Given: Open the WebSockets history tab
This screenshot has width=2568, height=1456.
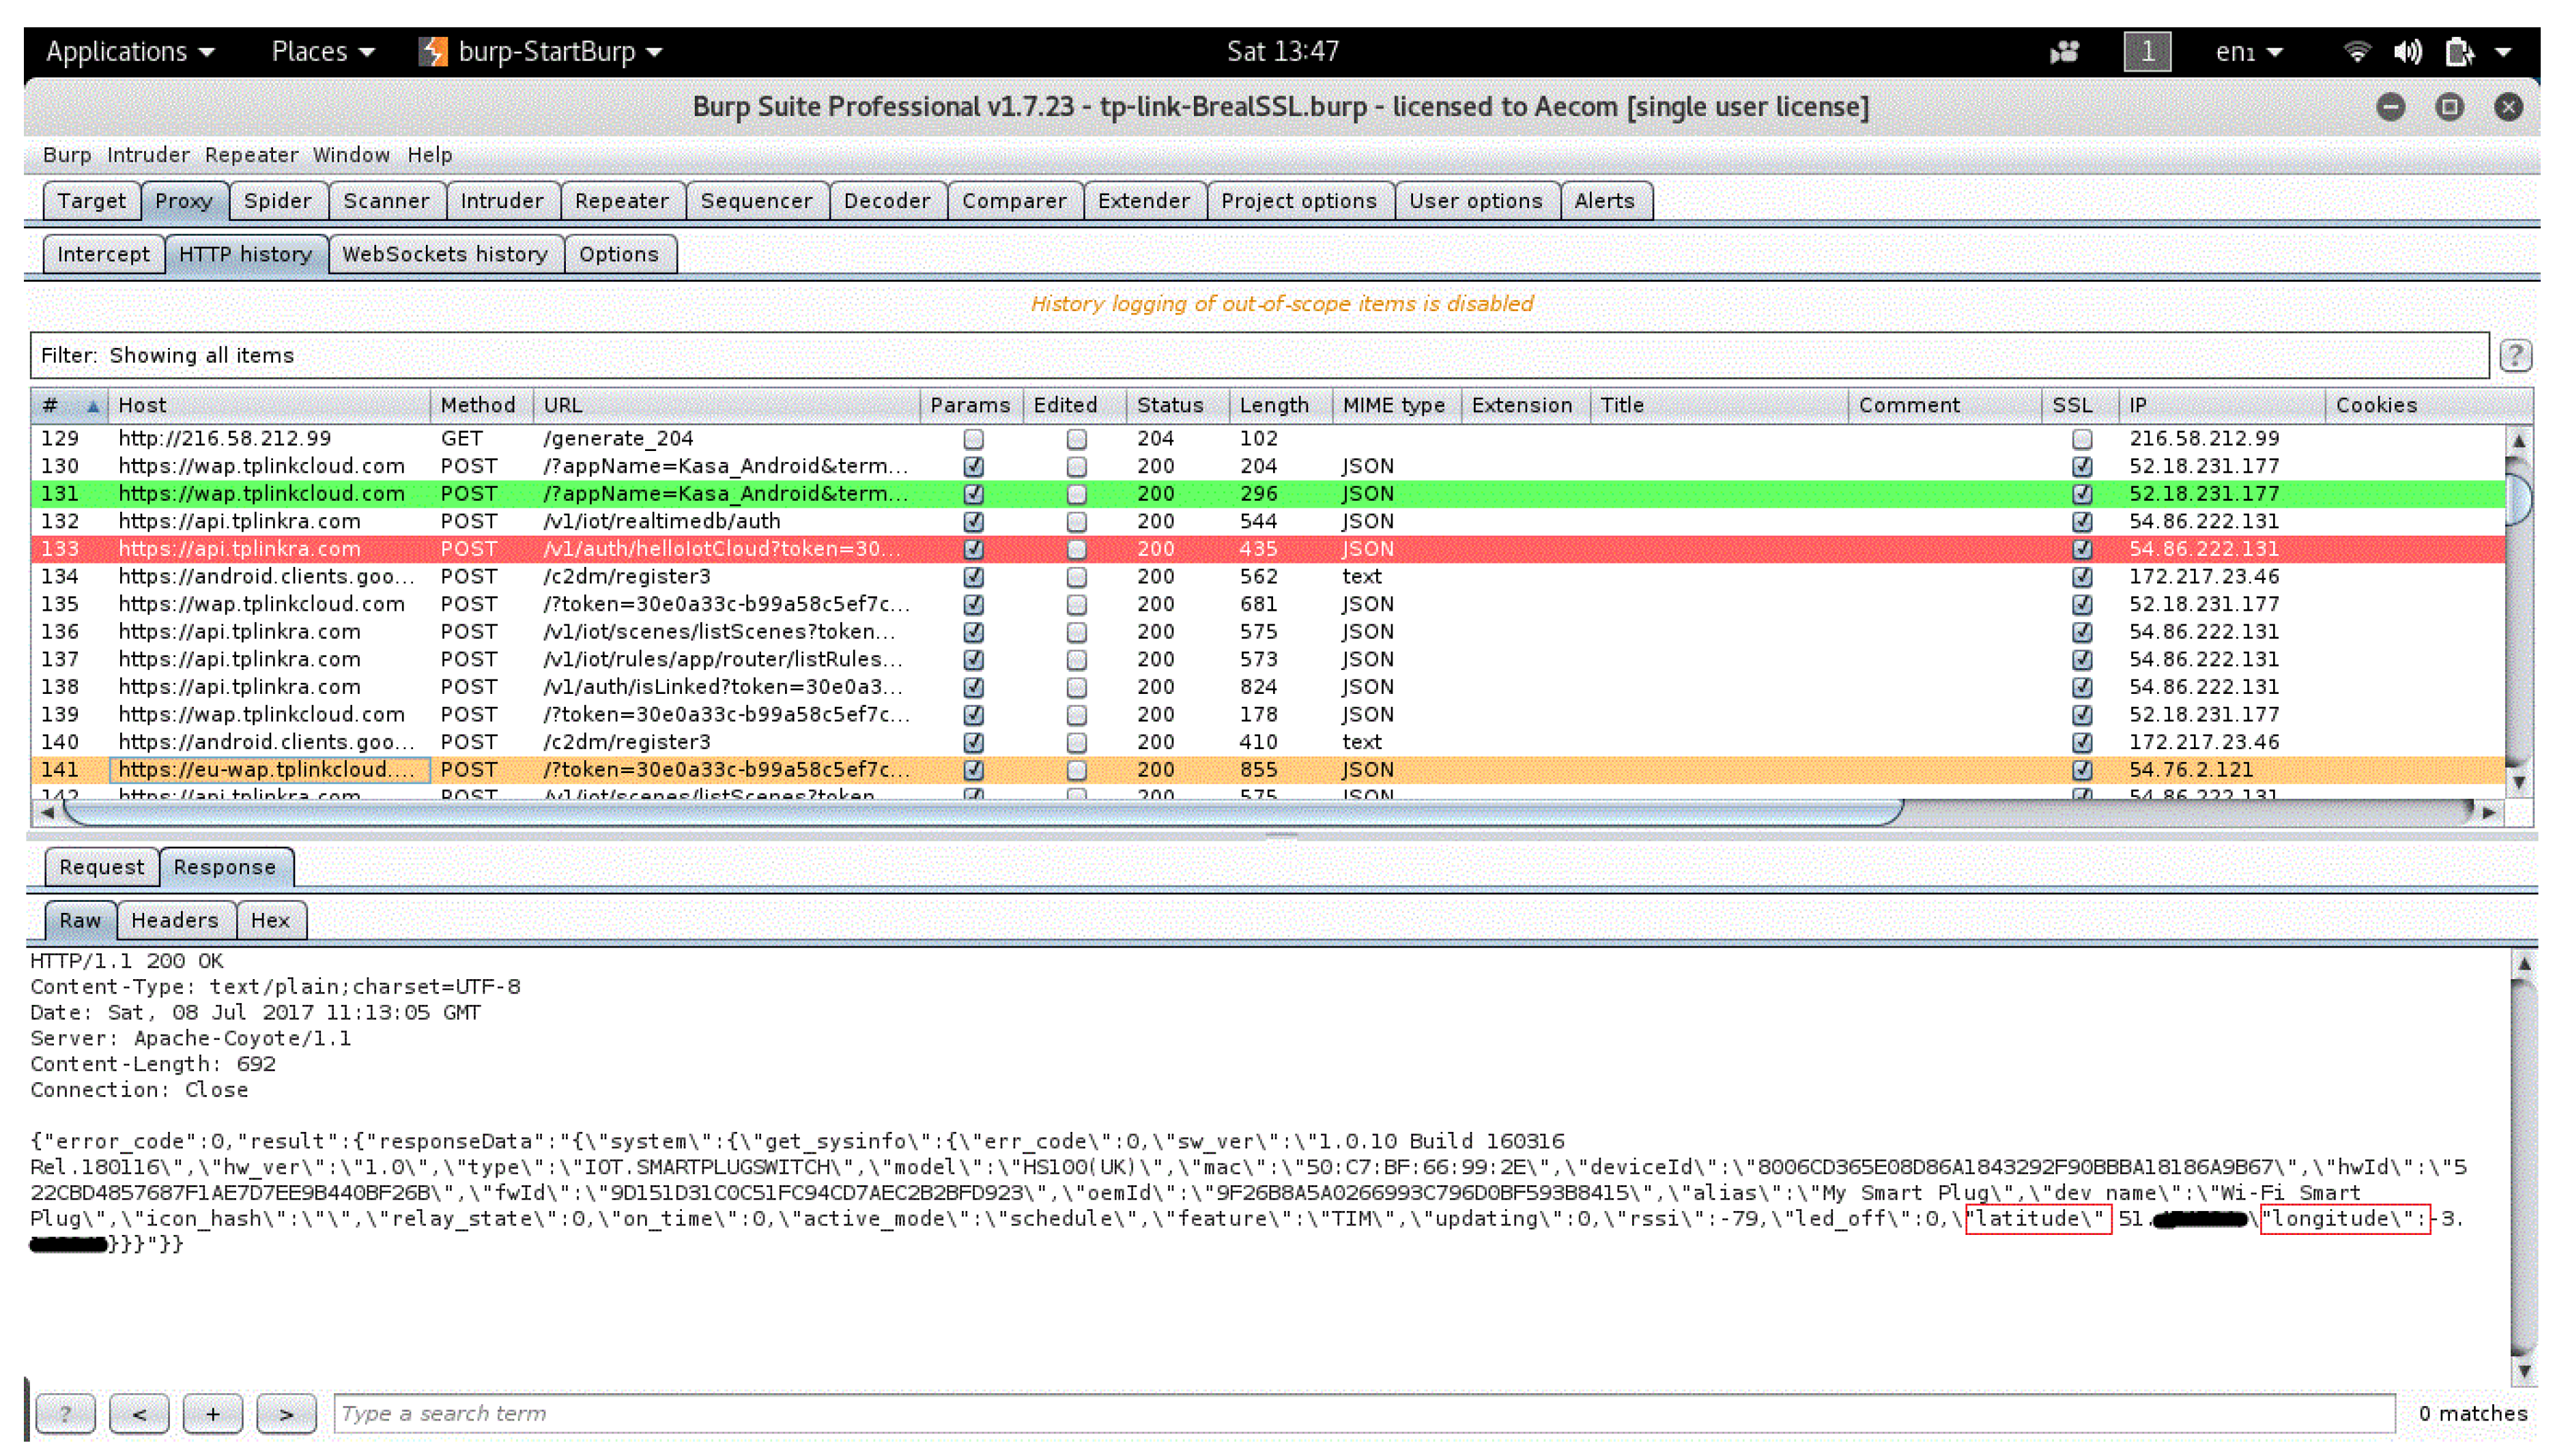Looking at the screenshot, I should coord(444,254).
